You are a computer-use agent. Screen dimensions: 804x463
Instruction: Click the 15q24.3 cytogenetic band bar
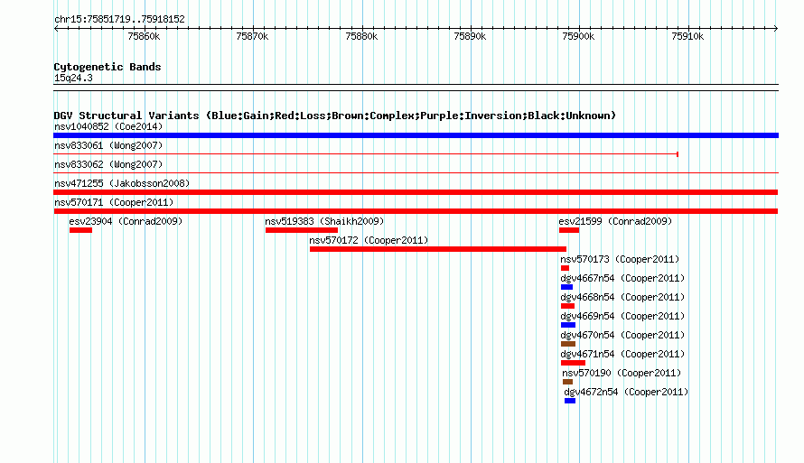(416, 88)
